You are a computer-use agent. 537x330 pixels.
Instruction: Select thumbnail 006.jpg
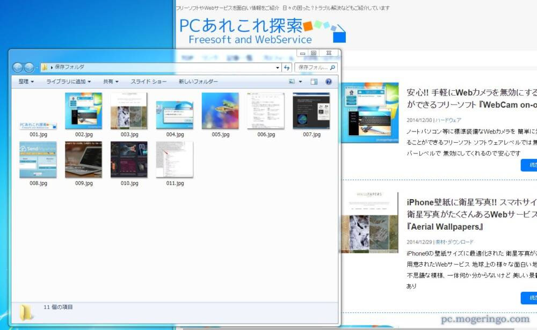(x=266, y=111)
